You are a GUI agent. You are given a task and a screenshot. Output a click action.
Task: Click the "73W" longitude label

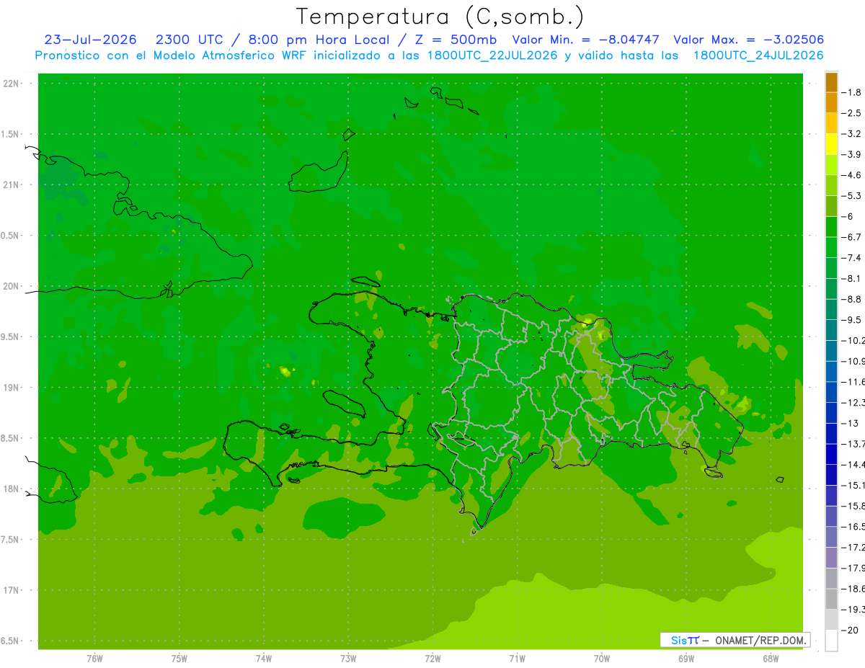(x=348, y=659)
